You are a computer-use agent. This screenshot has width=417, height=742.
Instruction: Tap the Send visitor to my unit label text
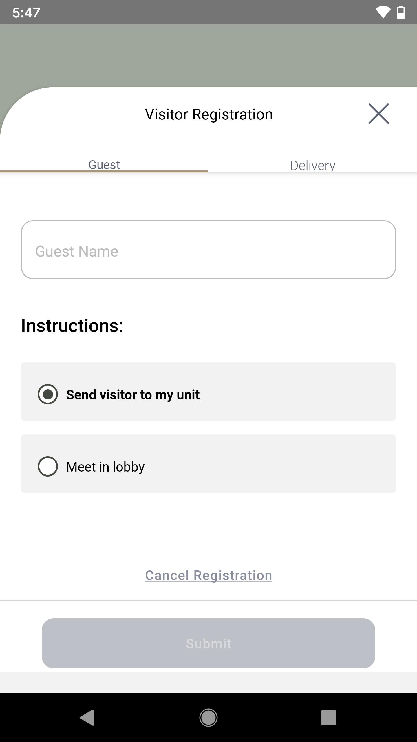133,395
